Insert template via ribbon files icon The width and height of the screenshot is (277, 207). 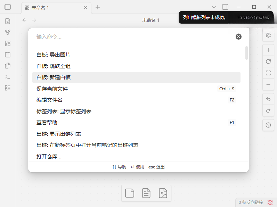click(8, 66)
